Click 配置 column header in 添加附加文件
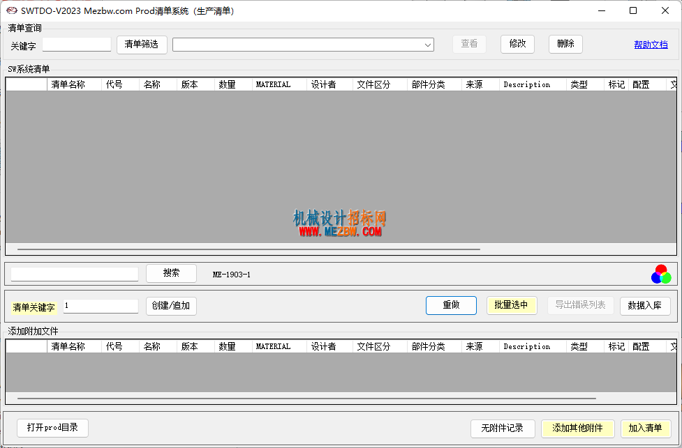The width and height of the screenshot is (682, 448). (647, 346)
